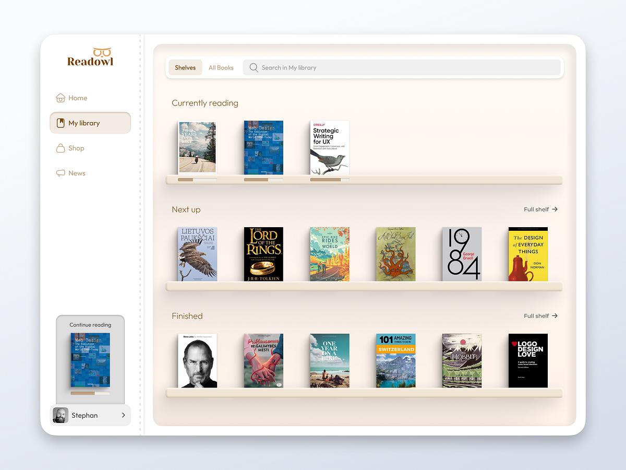The height and width of the screenshot is (470, 626).
Task: Click the Continue reading card
Action: [x=90, y=359]
